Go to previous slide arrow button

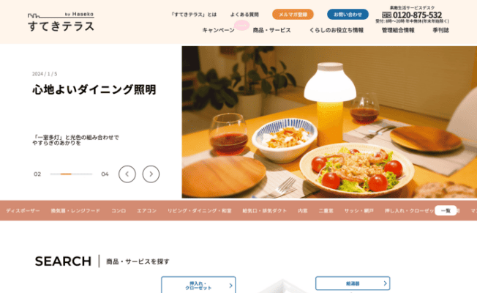127,174
